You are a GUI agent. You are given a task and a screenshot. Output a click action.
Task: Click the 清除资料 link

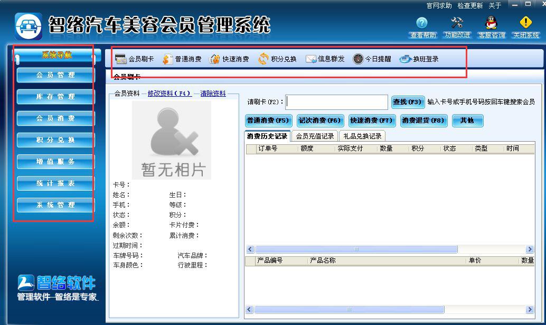(x=213, y=94)
